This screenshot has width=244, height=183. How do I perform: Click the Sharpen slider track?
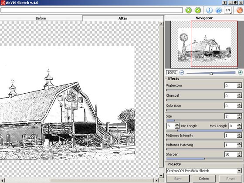pos(204,159)
